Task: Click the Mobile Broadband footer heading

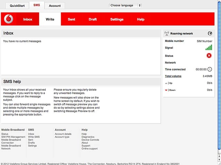Action: [13, 130]
